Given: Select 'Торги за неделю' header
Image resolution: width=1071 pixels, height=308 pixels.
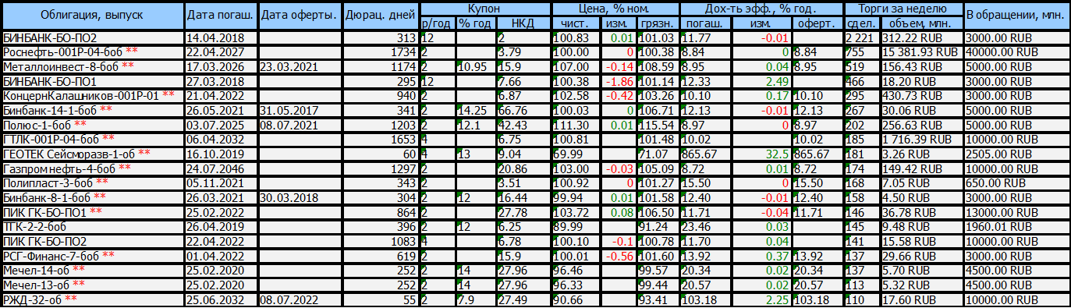Looking at the screenshot, I should (x=903, y=9).
